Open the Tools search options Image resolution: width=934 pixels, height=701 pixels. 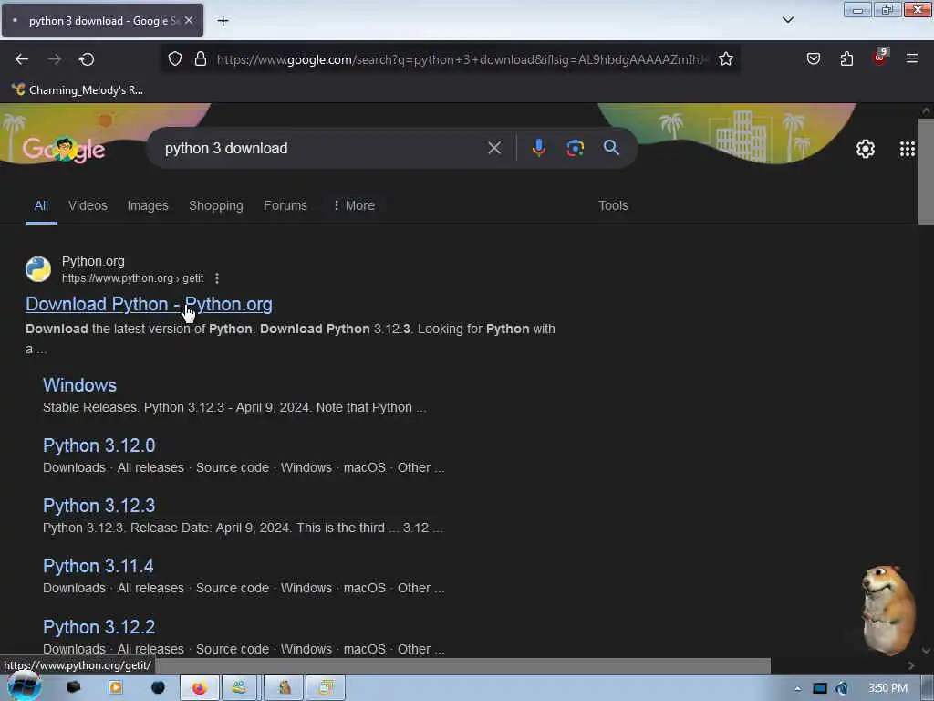613,205
